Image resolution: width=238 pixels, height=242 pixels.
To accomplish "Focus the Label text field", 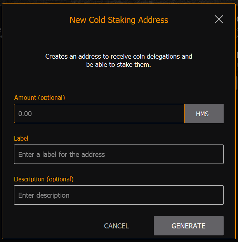I will coord(118,154).
